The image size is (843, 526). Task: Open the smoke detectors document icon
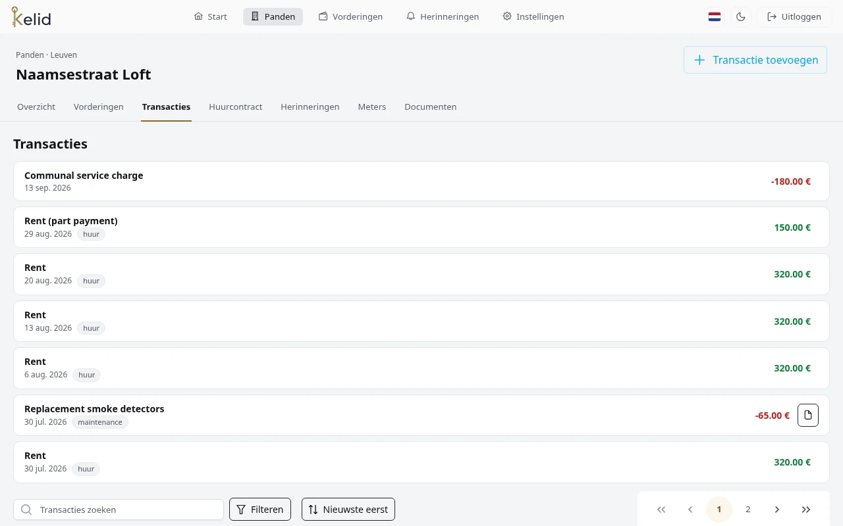pos(808,416)
